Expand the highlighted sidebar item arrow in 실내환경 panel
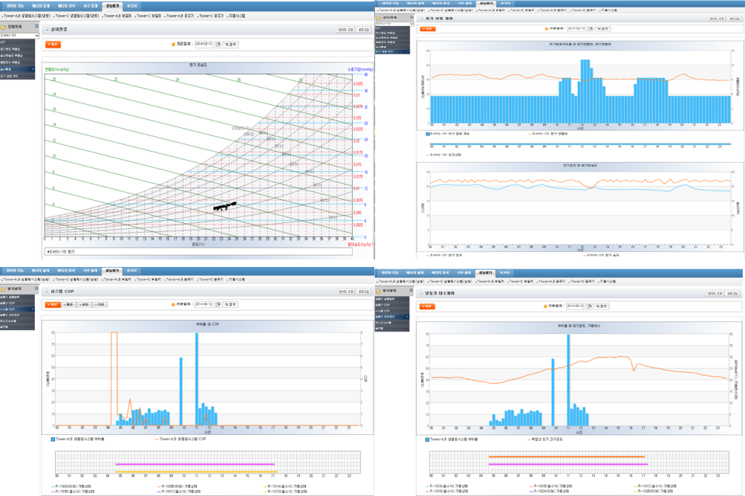This screenshot has width=745, height=496. point(32,69)
